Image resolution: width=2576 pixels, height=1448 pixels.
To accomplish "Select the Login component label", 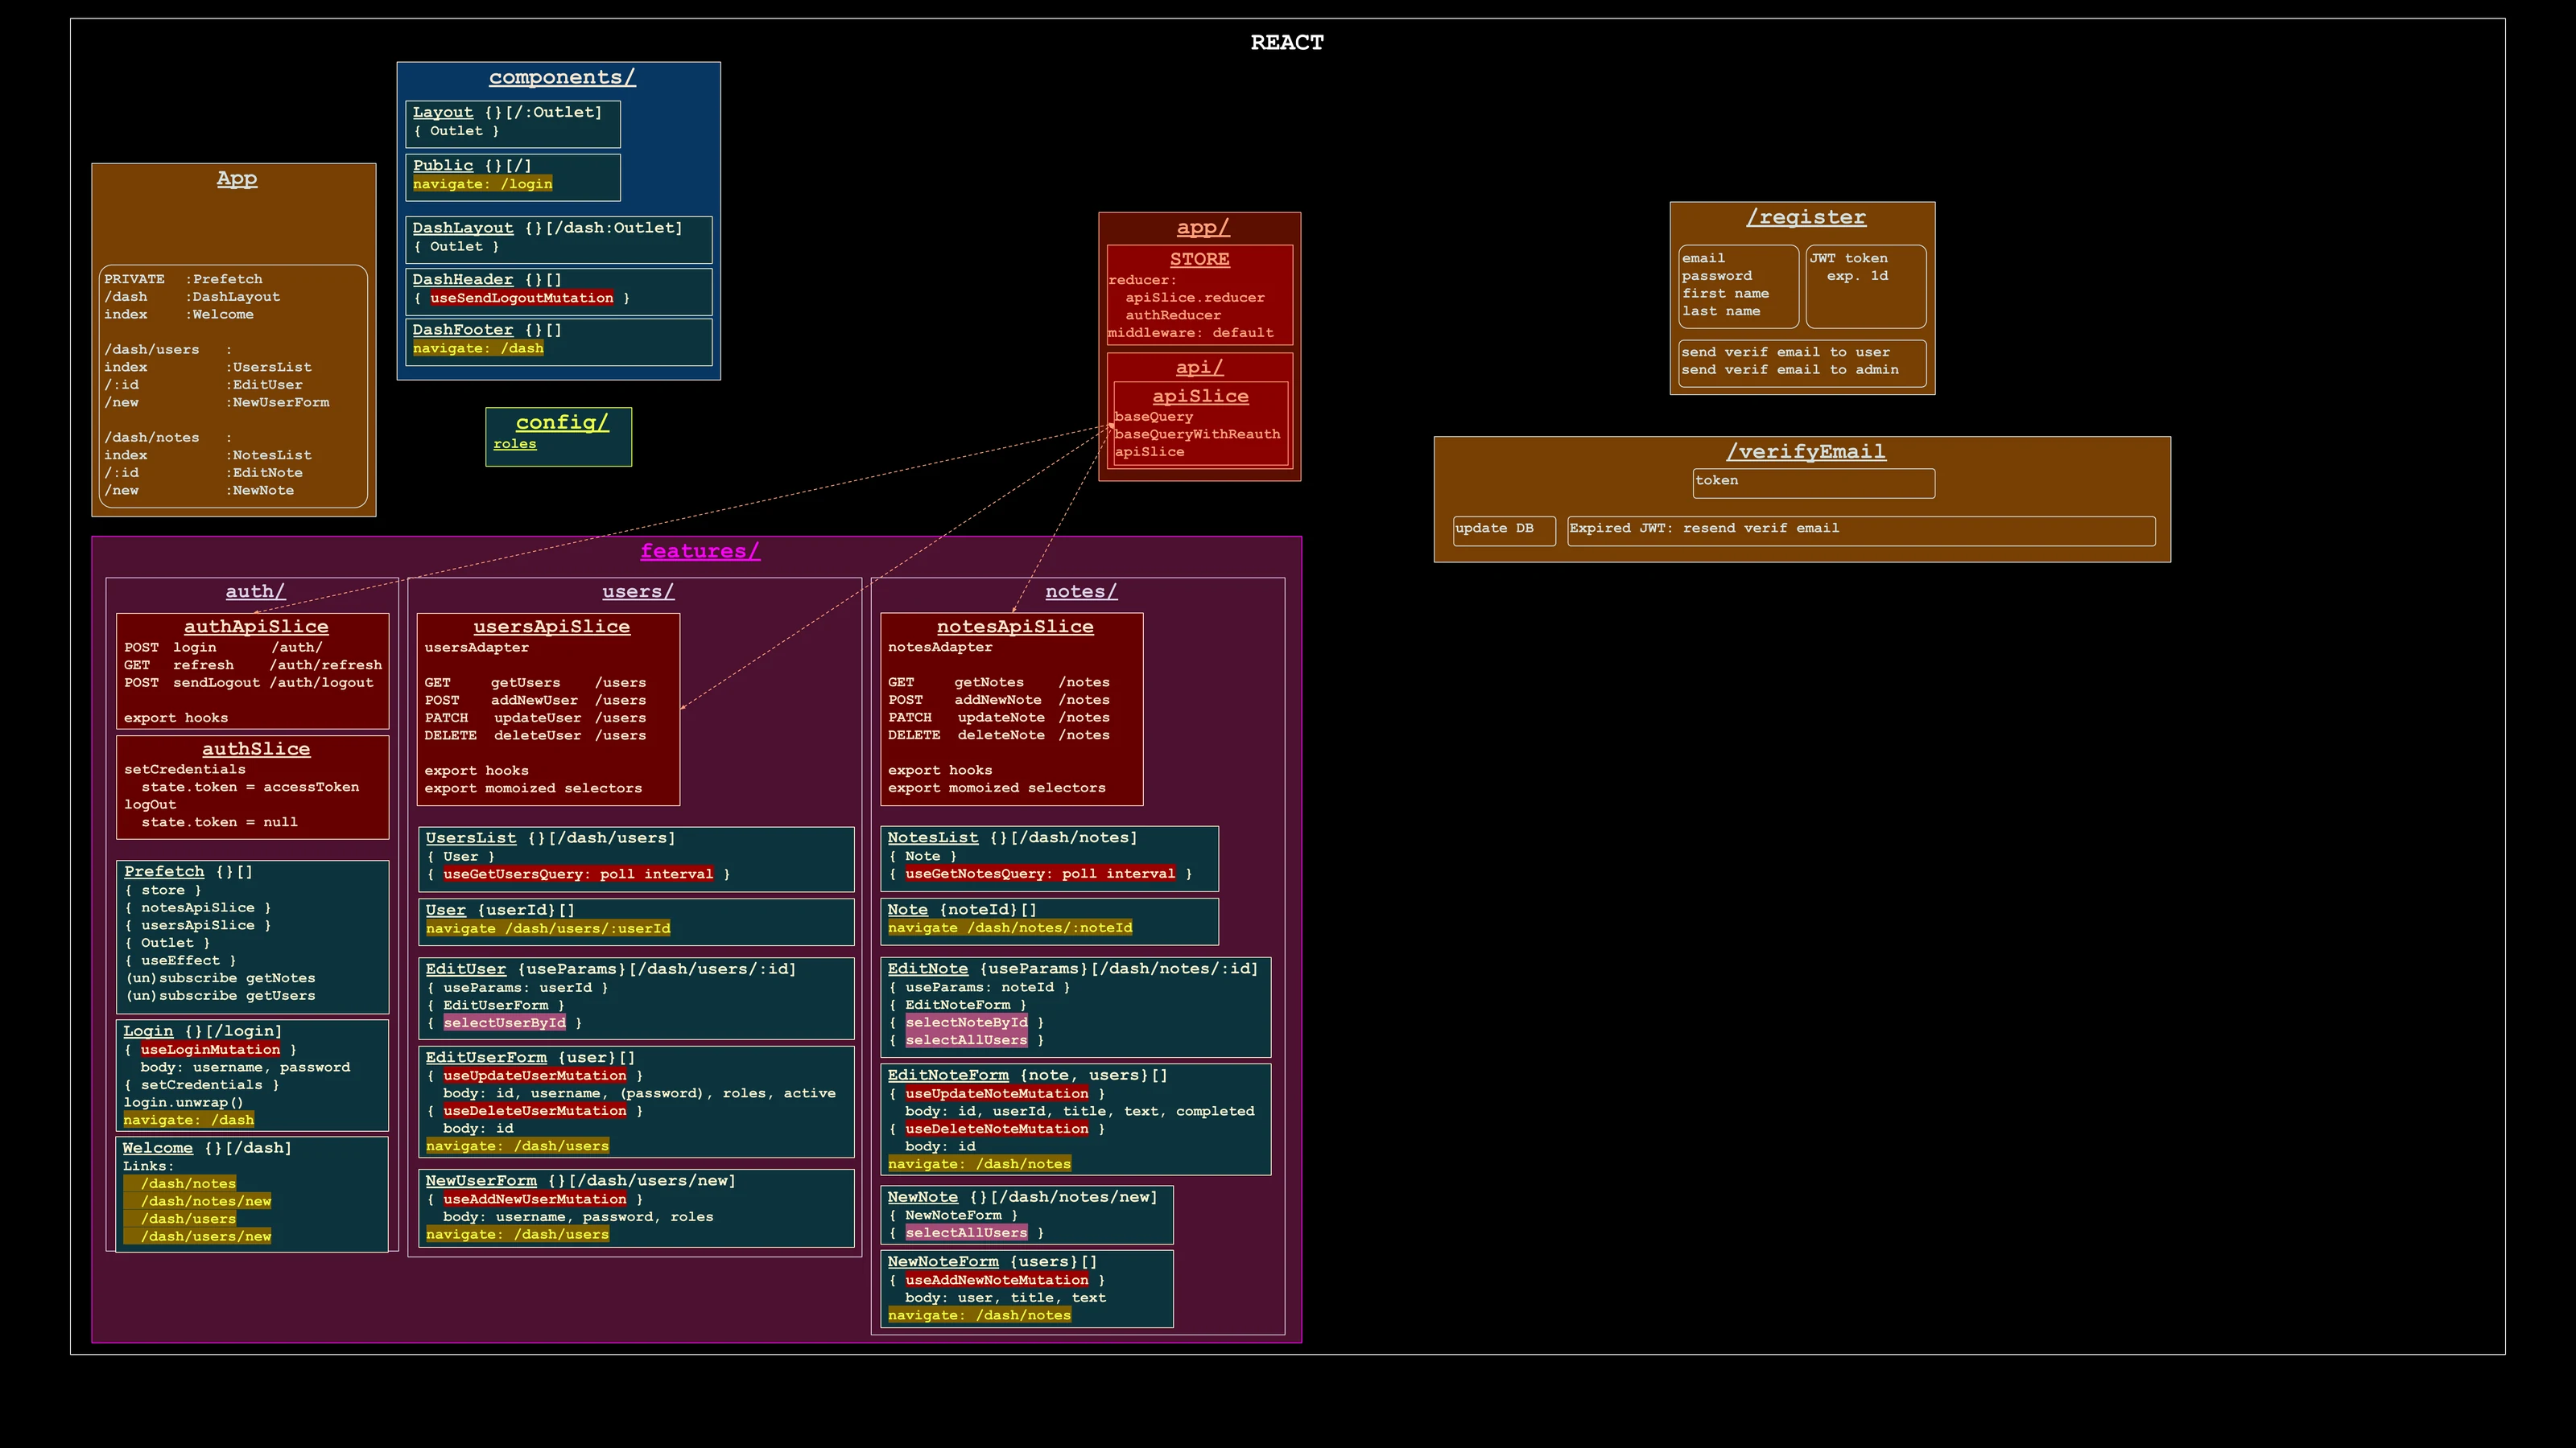I will (x=148, y=1031).
